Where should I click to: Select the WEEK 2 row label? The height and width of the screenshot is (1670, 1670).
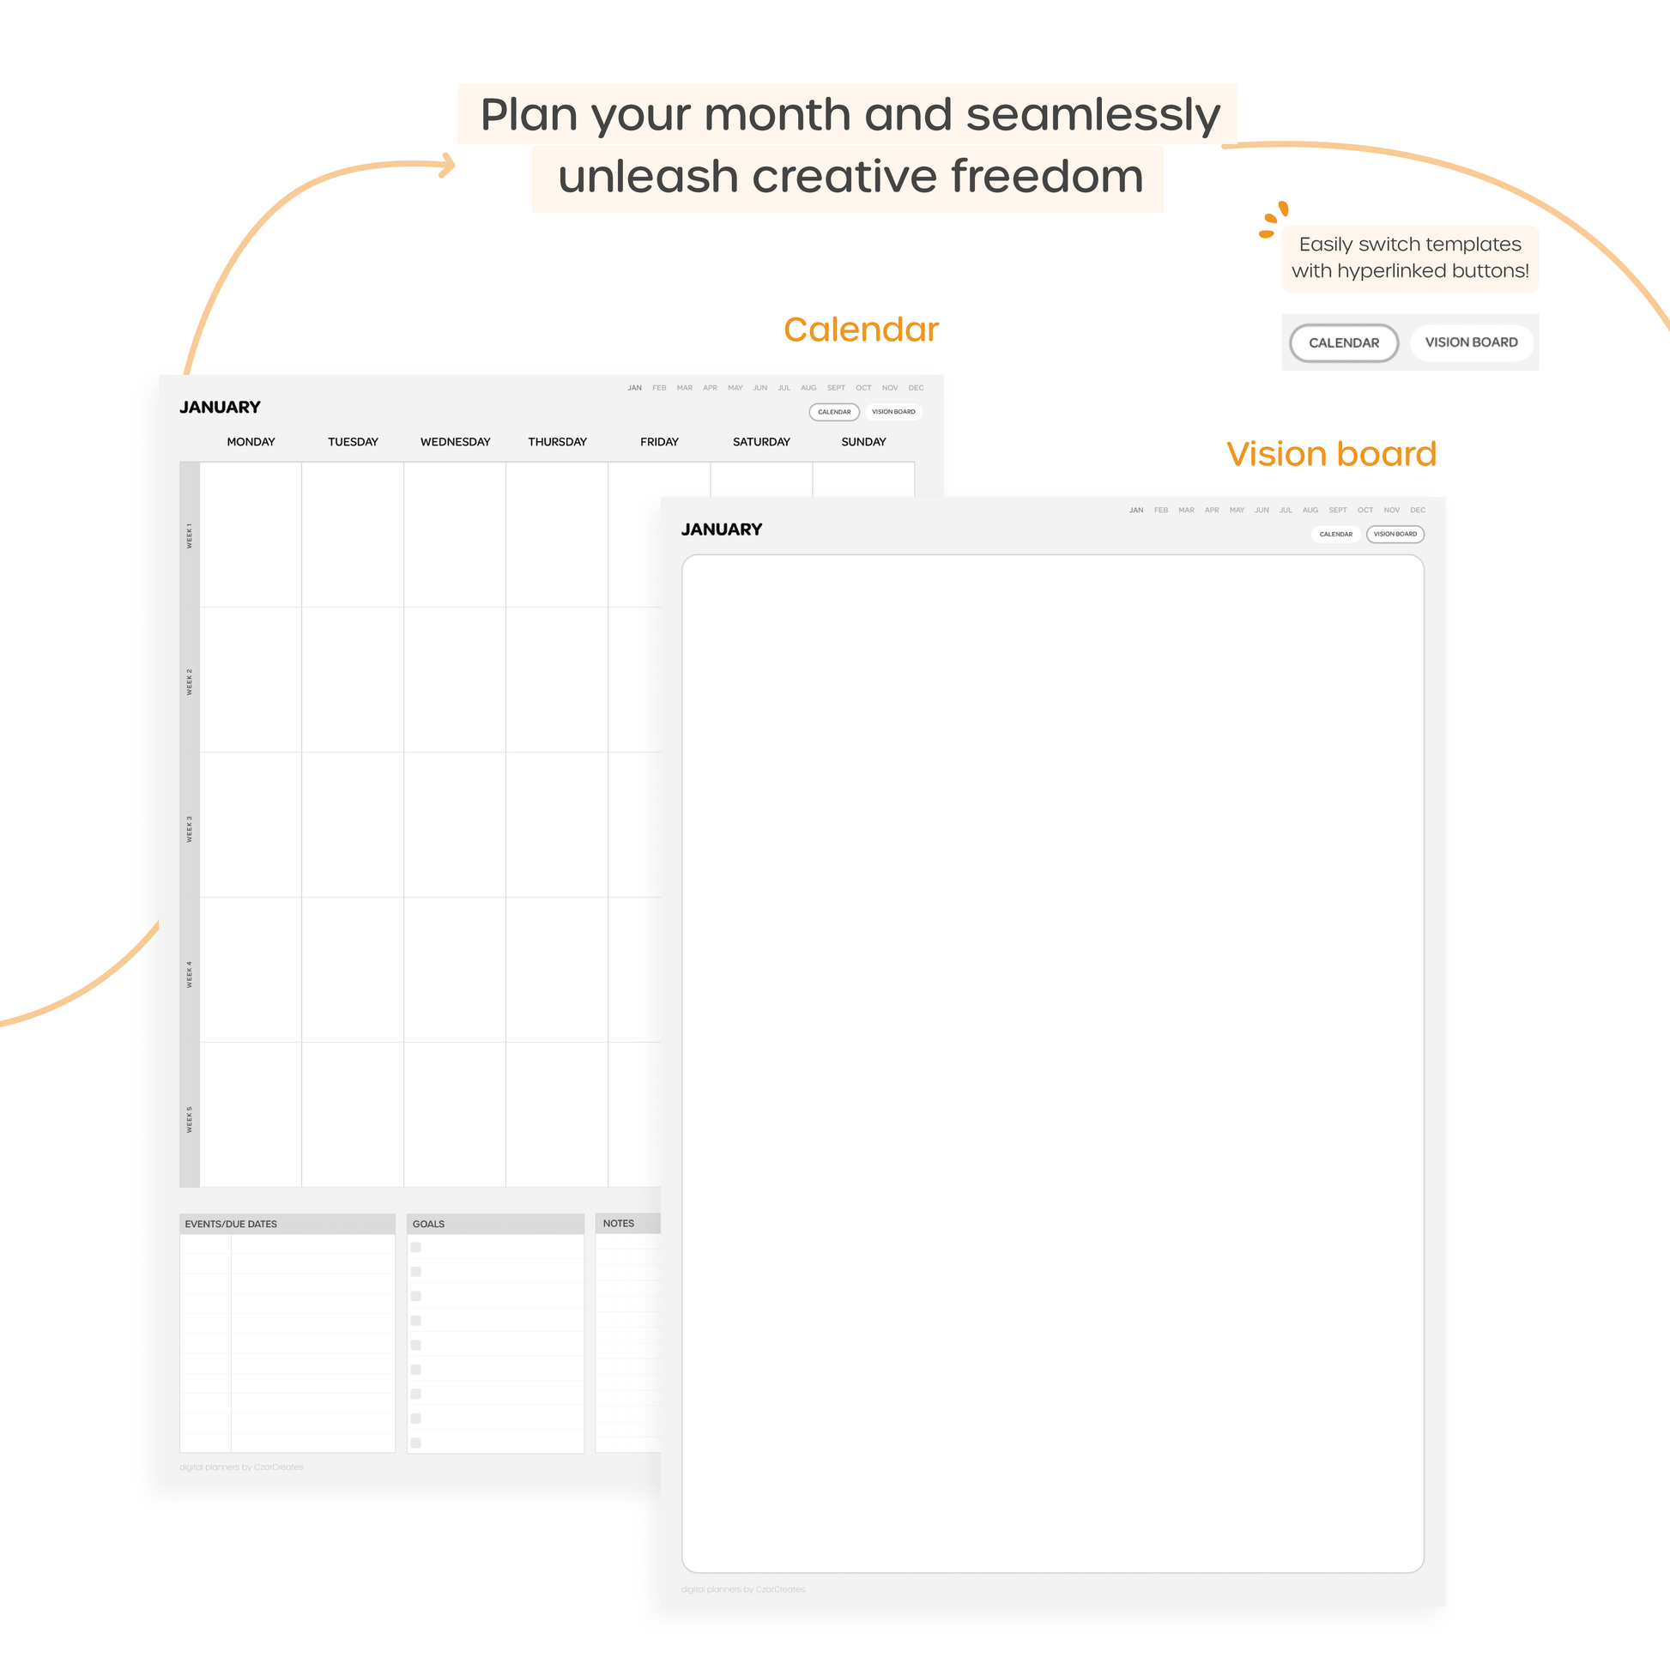[190, 681]
